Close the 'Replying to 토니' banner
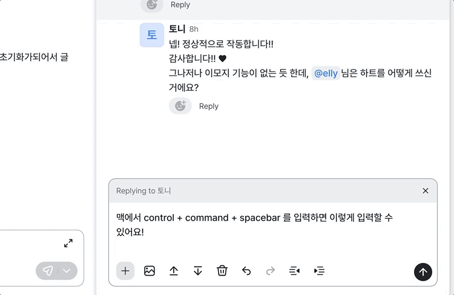The image size is (454, 295). click(x=426, y=190)
